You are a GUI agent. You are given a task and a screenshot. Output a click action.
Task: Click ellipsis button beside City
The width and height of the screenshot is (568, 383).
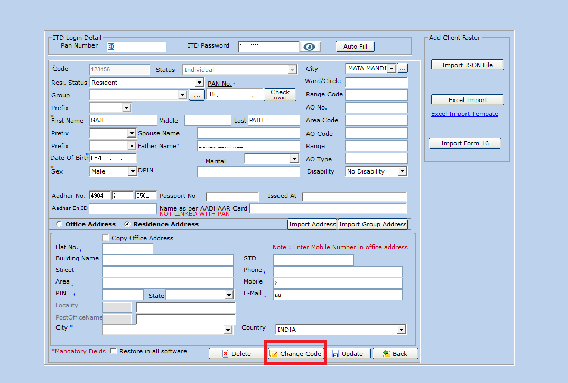tap(403, 68)
